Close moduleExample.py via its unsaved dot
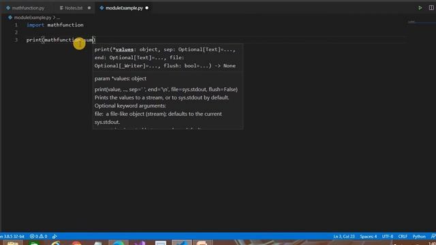 147,8
